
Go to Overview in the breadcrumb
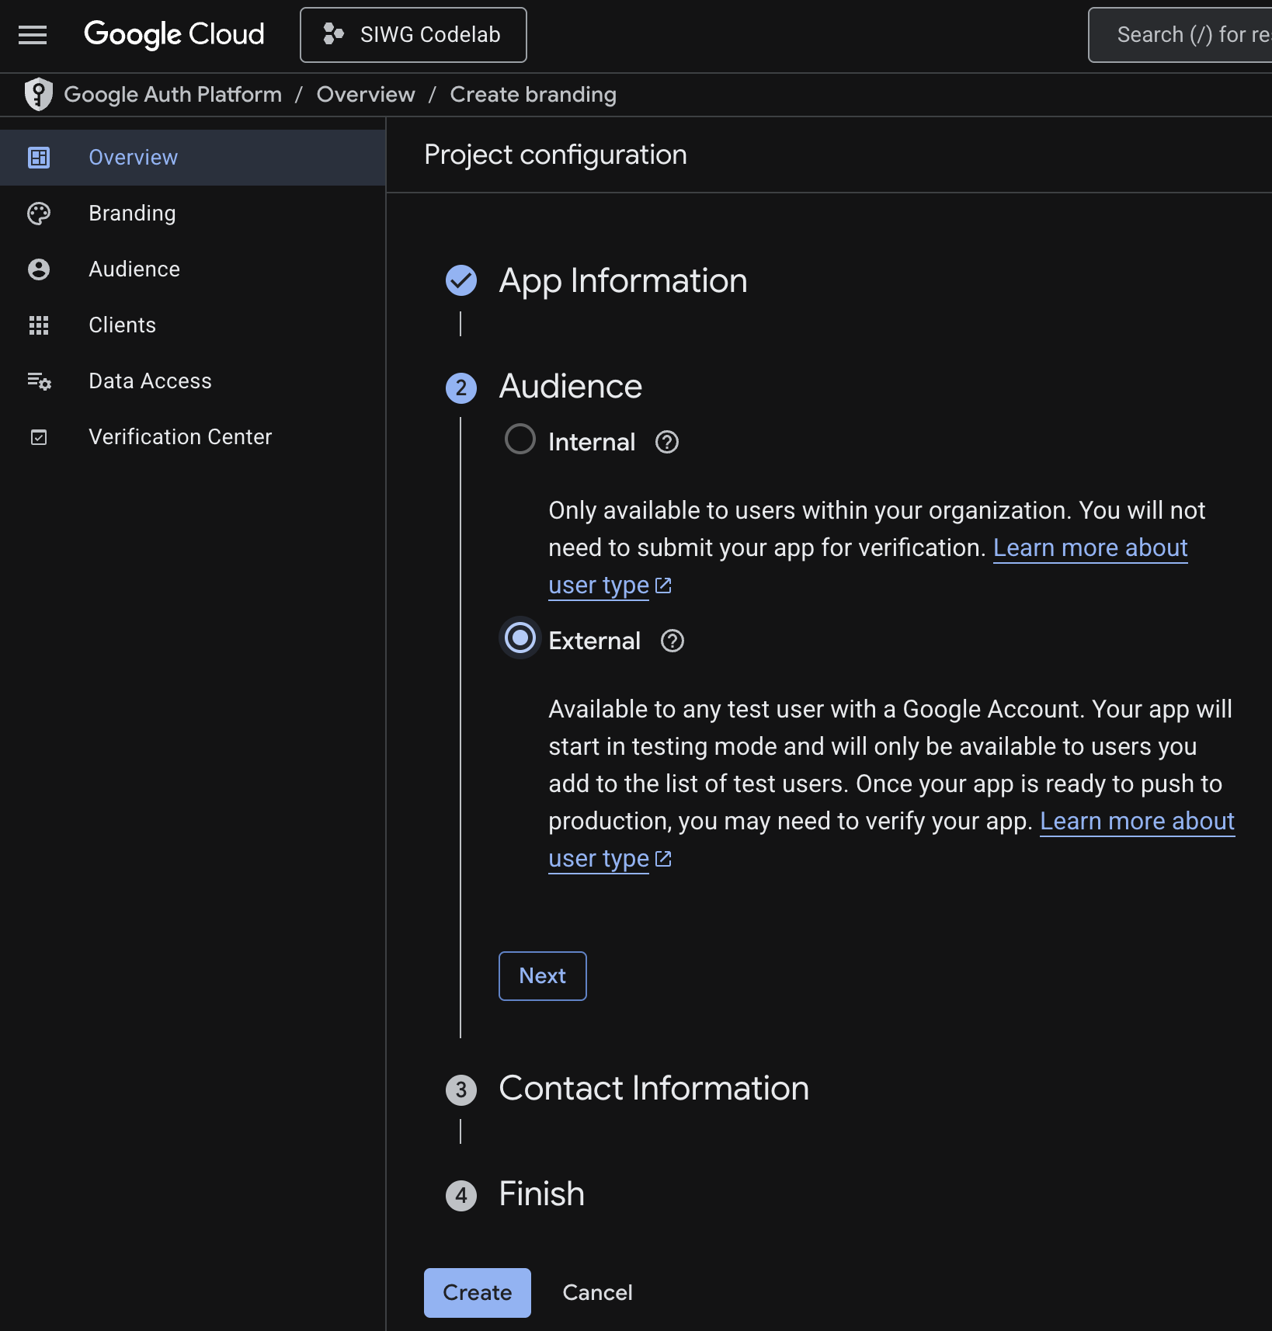point(366,95)
